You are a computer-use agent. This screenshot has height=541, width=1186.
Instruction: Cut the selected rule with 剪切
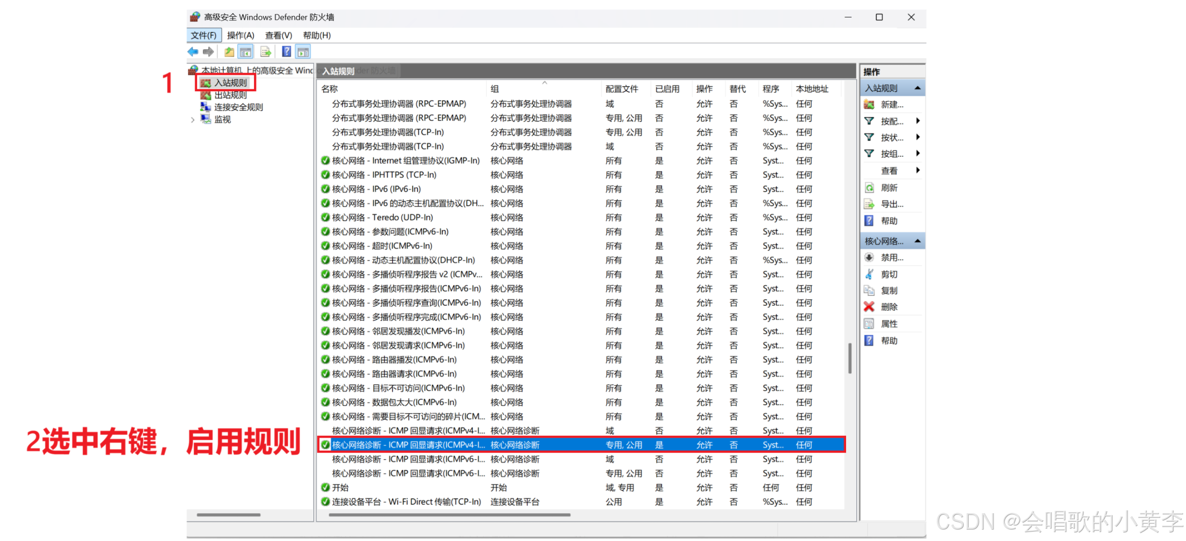coord(889,273)
